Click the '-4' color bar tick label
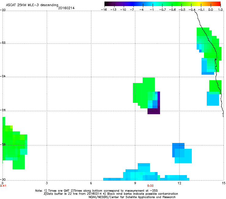The height and width of the screenshot is (199, 226). pos(142,10)
